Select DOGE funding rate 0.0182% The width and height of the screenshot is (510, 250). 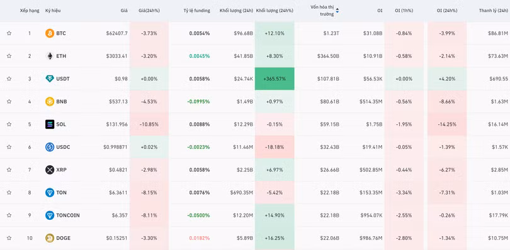coord(200,238)
